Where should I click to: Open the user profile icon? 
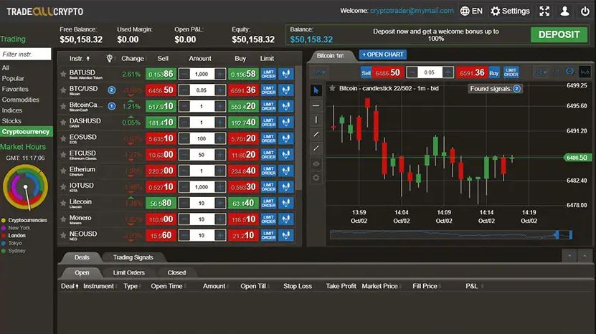coord(565,11)
